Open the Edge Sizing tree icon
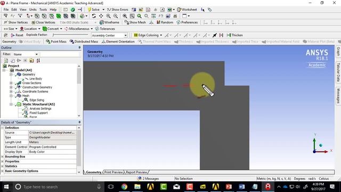Viewport: 341px width, 192px height. click(26, 100)
